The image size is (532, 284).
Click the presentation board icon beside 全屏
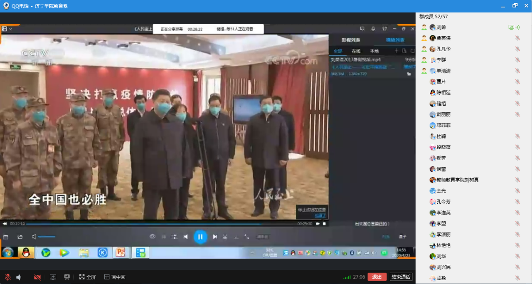coord(66,277)
